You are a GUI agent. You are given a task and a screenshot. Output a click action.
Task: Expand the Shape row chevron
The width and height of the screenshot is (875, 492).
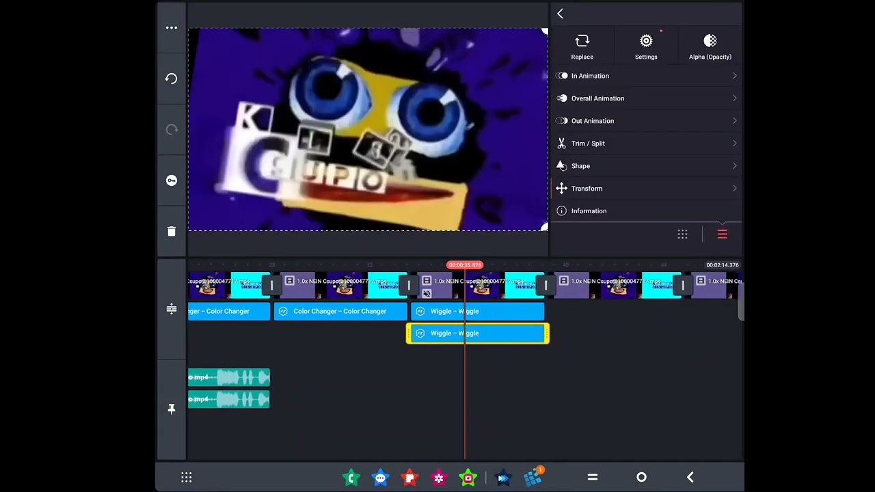735,166
